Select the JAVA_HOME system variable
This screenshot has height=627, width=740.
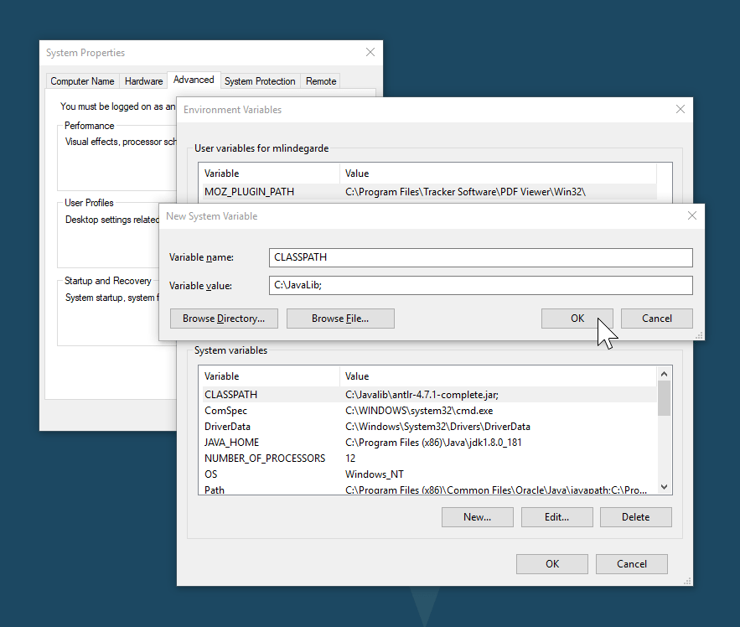pos(335,442)
